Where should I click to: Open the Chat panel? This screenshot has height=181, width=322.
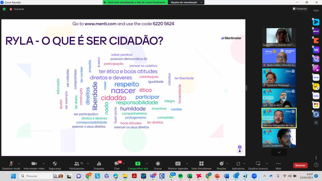pyautogui.click(x=117, y=165)
